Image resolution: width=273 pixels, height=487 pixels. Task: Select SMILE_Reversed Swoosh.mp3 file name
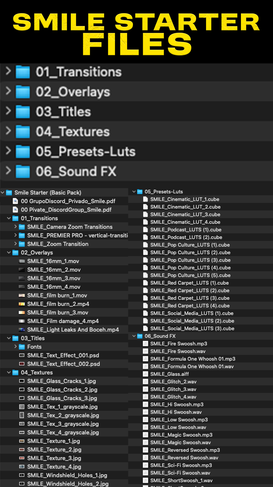click(x=185, y=450)
